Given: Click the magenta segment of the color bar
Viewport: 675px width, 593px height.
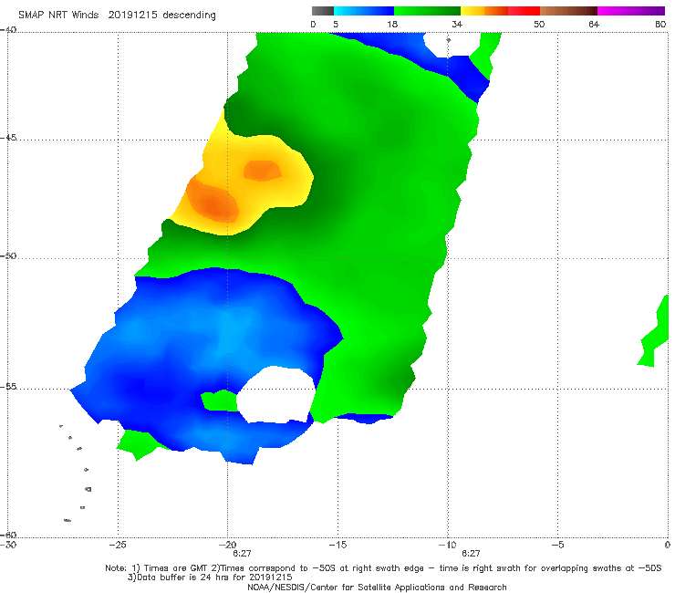Looking at the screenshot, I should (x=631, y=11).
